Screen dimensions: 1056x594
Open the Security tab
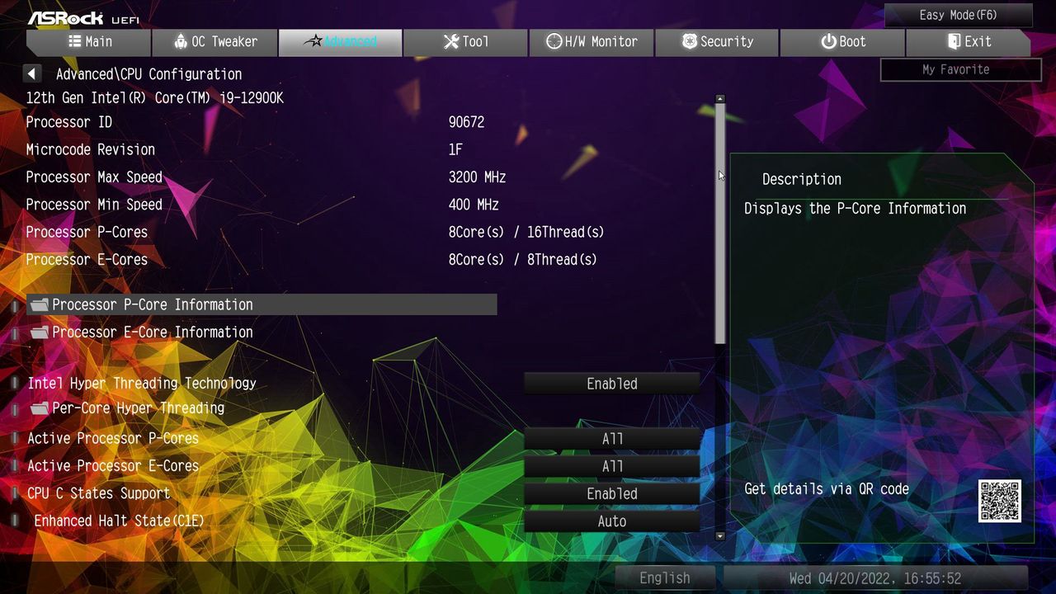(717, 42)
